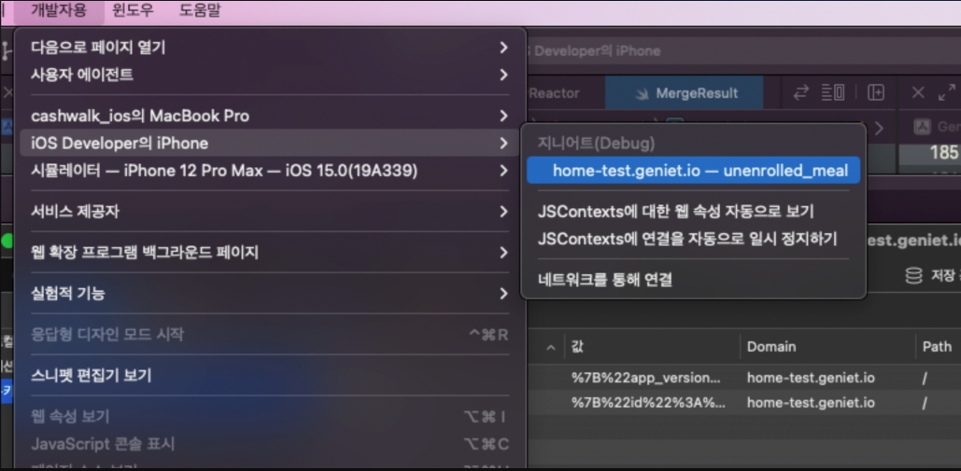Open the 도움말 menu
Screen dimensions: 961x471
(x=200, y=10)
